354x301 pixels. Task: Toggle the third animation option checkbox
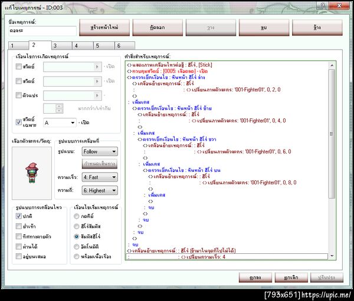click(x=18, y=236)
